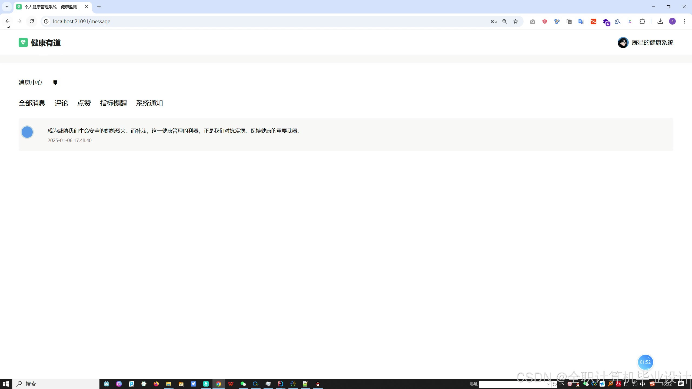692x389 pixels.
Task: Click the message text about 补肽
Action: tap(174, 131)
